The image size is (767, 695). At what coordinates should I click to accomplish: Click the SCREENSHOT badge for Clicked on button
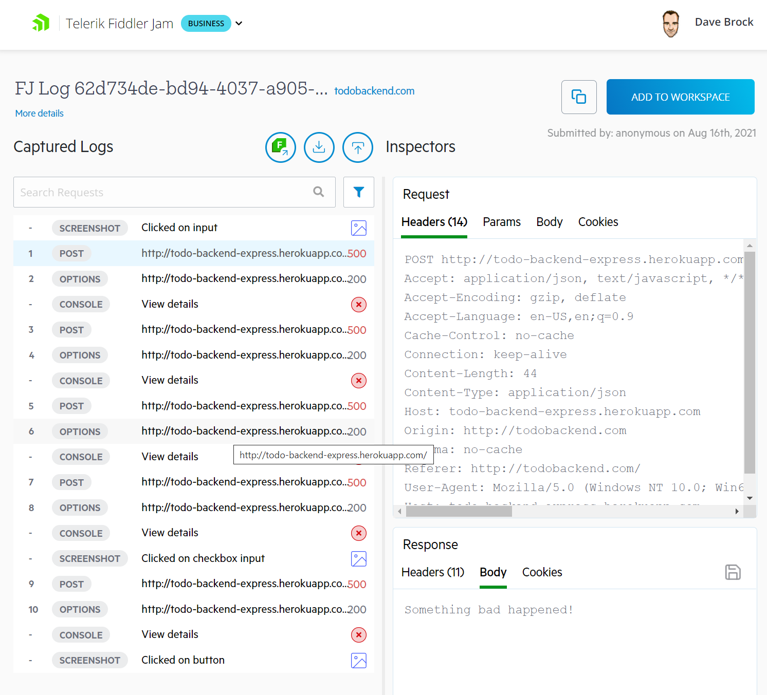tap(89, 661)
